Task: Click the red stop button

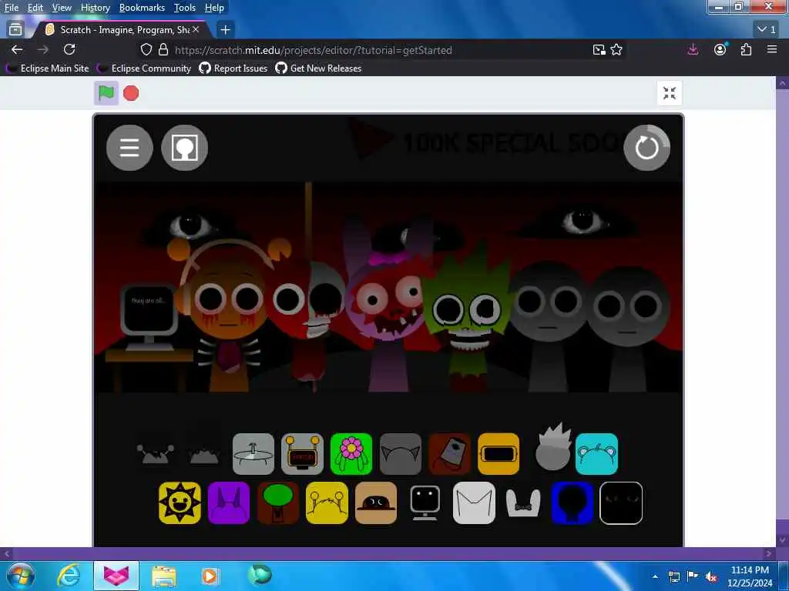Action: (131, 93)
